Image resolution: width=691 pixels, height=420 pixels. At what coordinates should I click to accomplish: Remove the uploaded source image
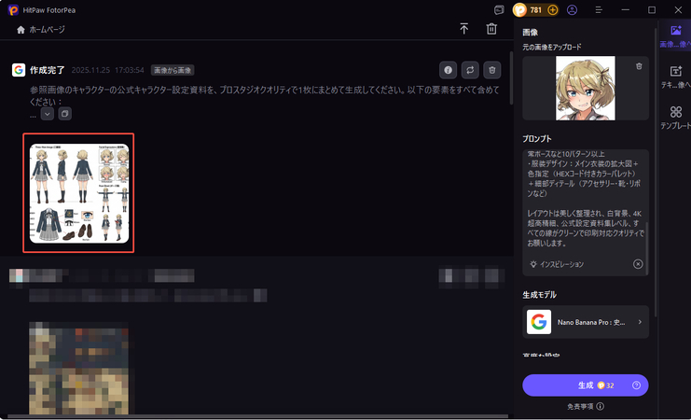click(639, 66)
